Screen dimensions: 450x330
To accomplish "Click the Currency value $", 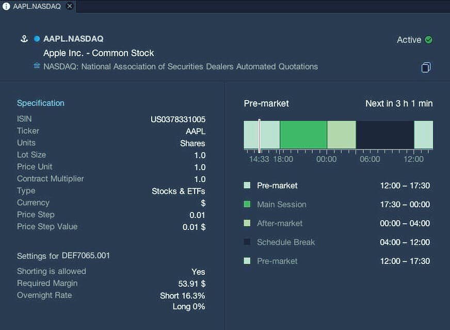I will tap(203, 203).
